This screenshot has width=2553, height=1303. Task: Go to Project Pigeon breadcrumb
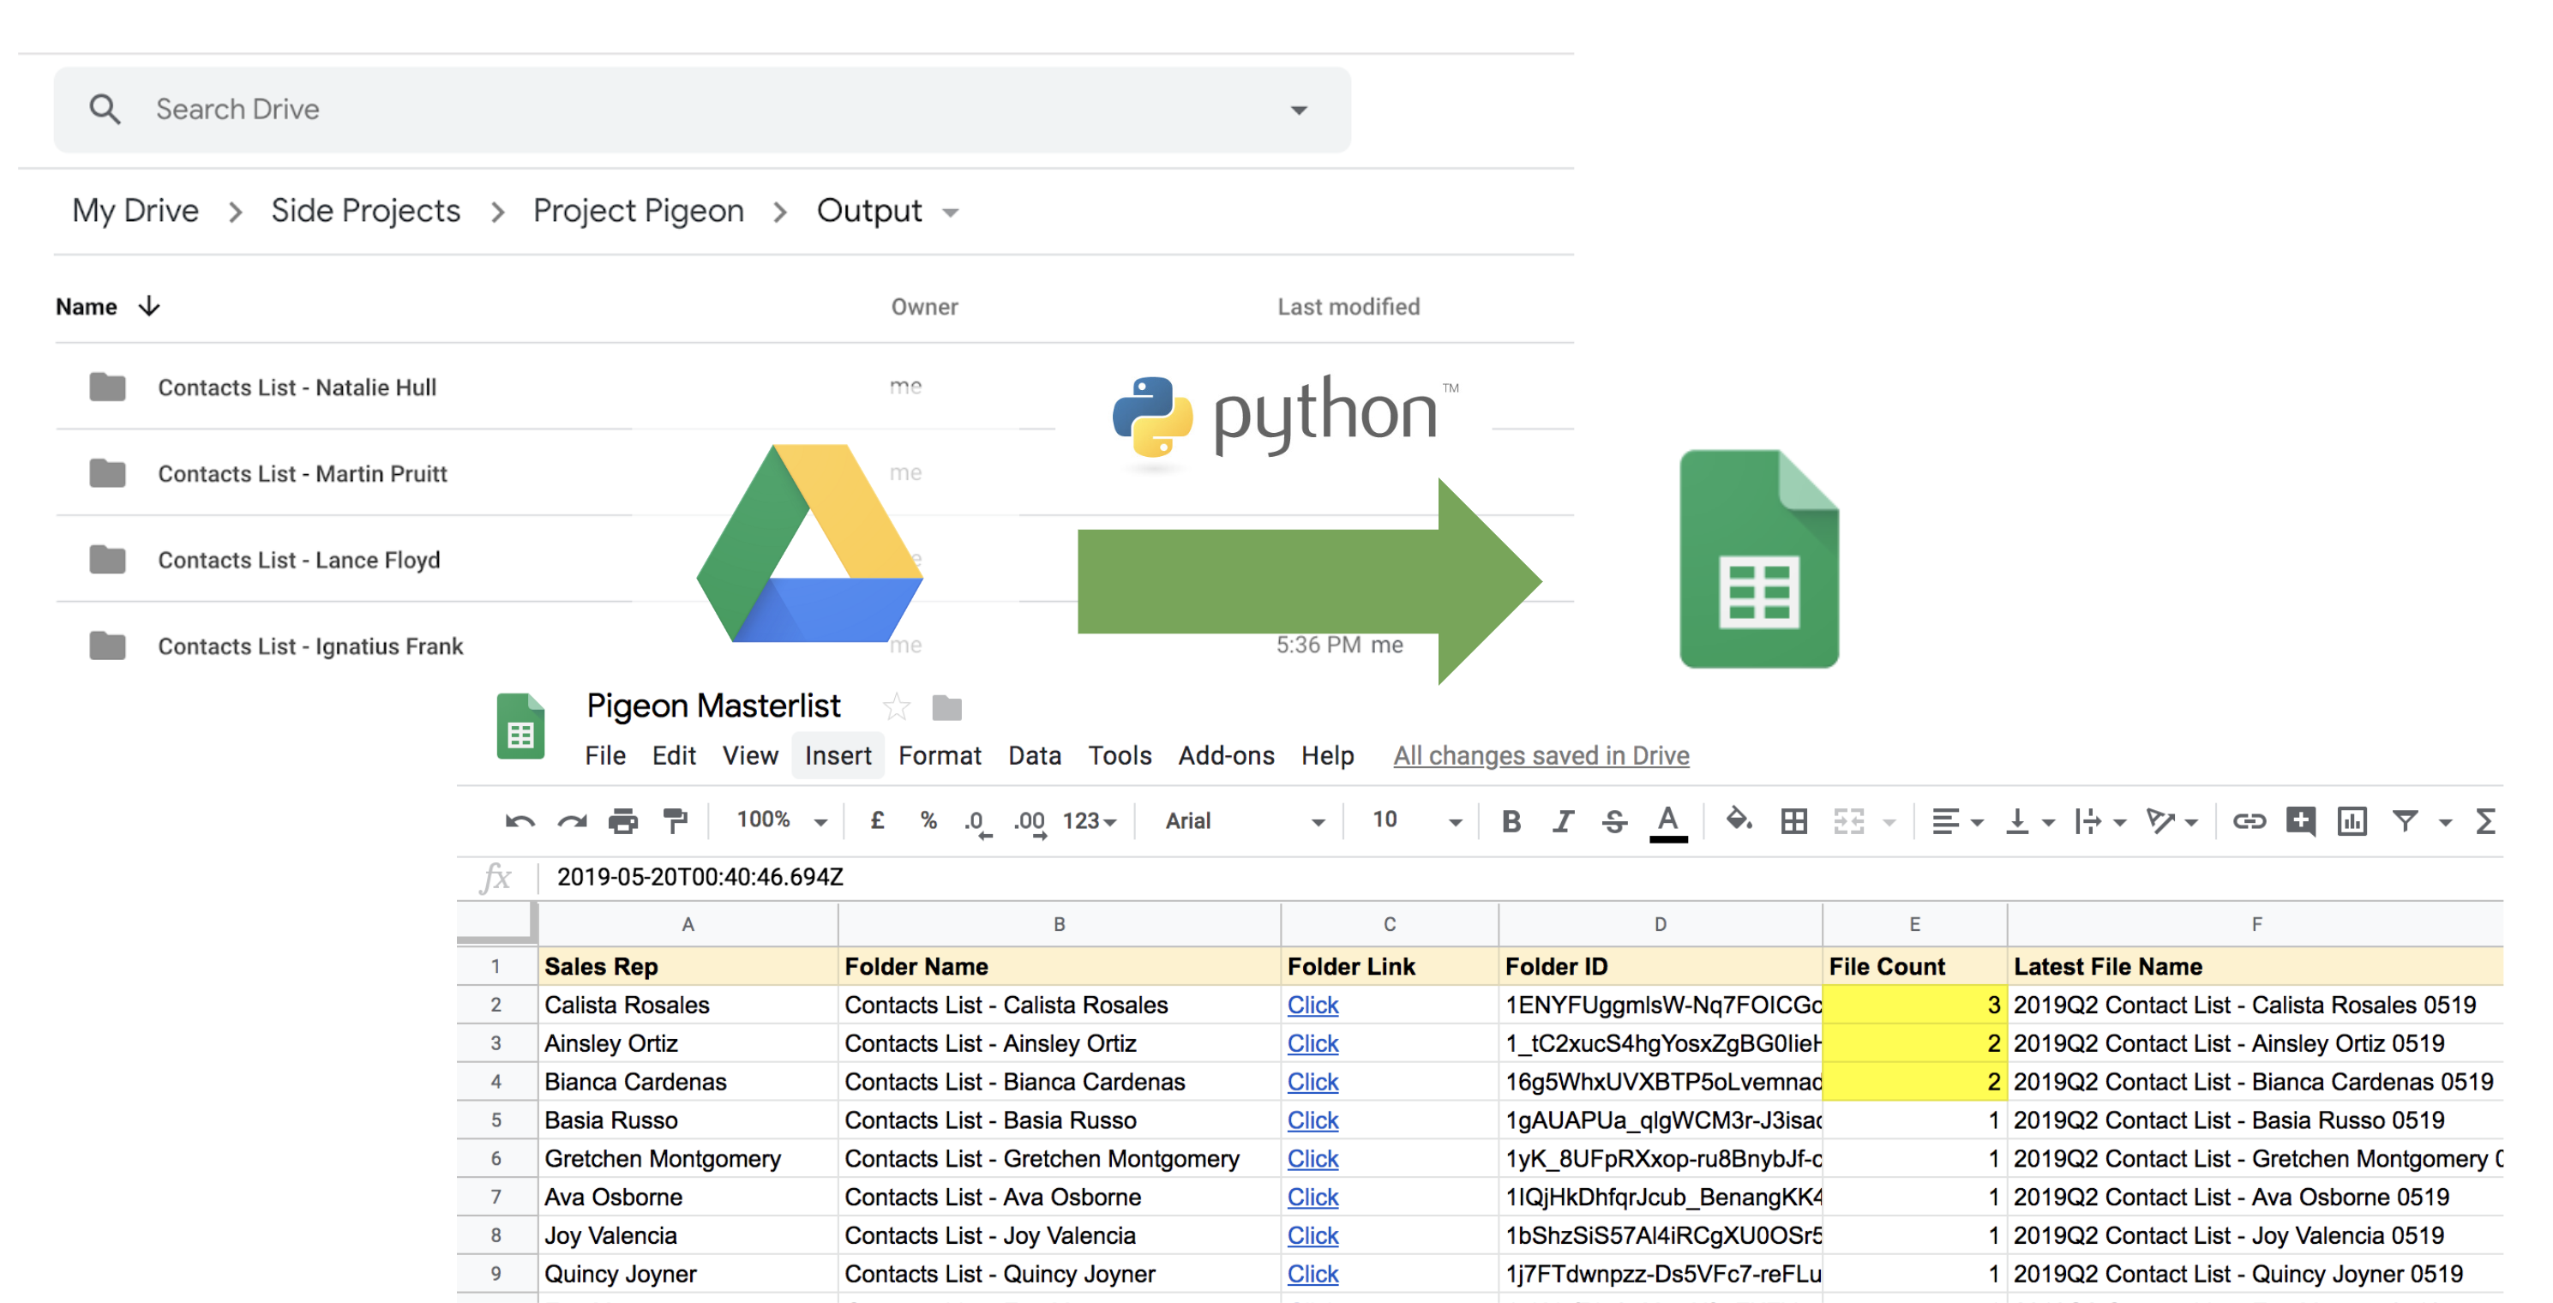[638, 210]
